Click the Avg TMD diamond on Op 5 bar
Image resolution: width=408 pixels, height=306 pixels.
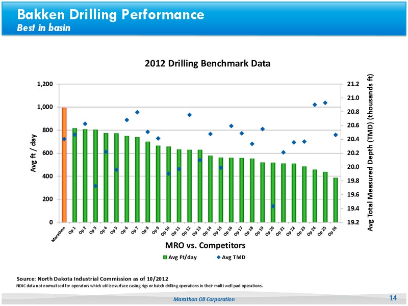[117, 170]
